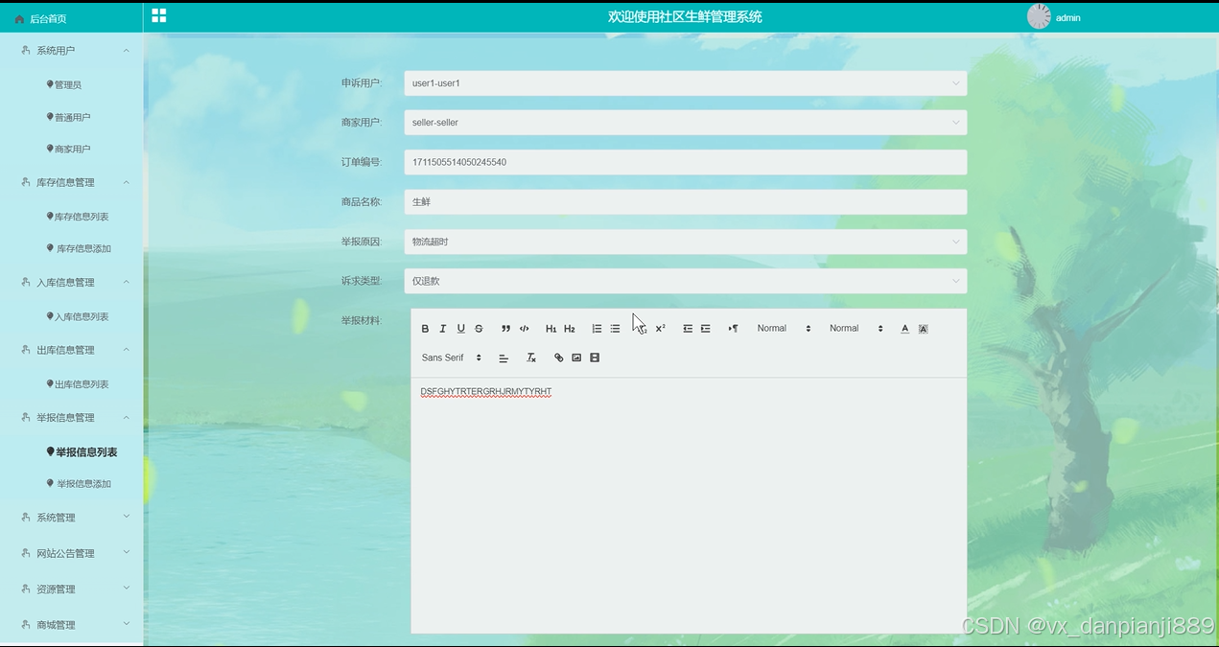Collapse the 系统用户 menu section
The width and height of the screenshot is (1219, 647).
[x=72, y=50]
